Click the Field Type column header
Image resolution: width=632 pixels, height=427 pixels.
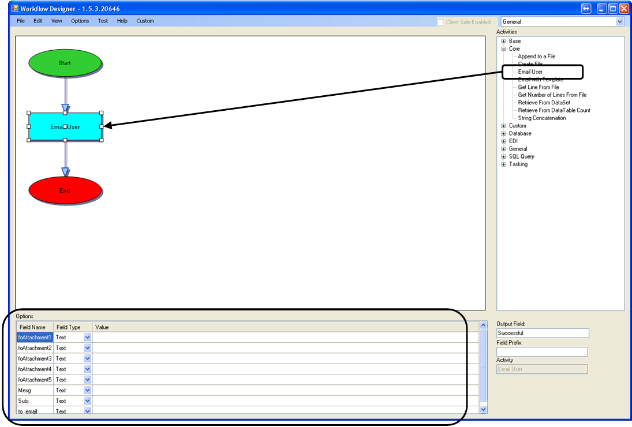tap(73, 327)
